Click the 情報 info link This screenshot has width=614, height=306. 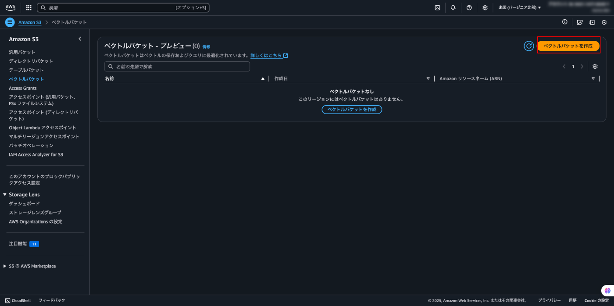coord(206,46)
